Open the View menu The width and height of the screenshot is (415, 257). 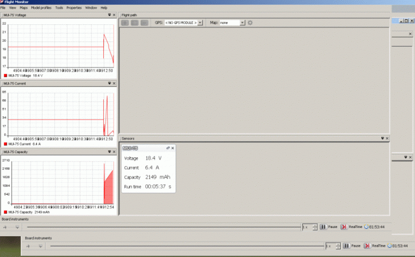coord(12,8)
